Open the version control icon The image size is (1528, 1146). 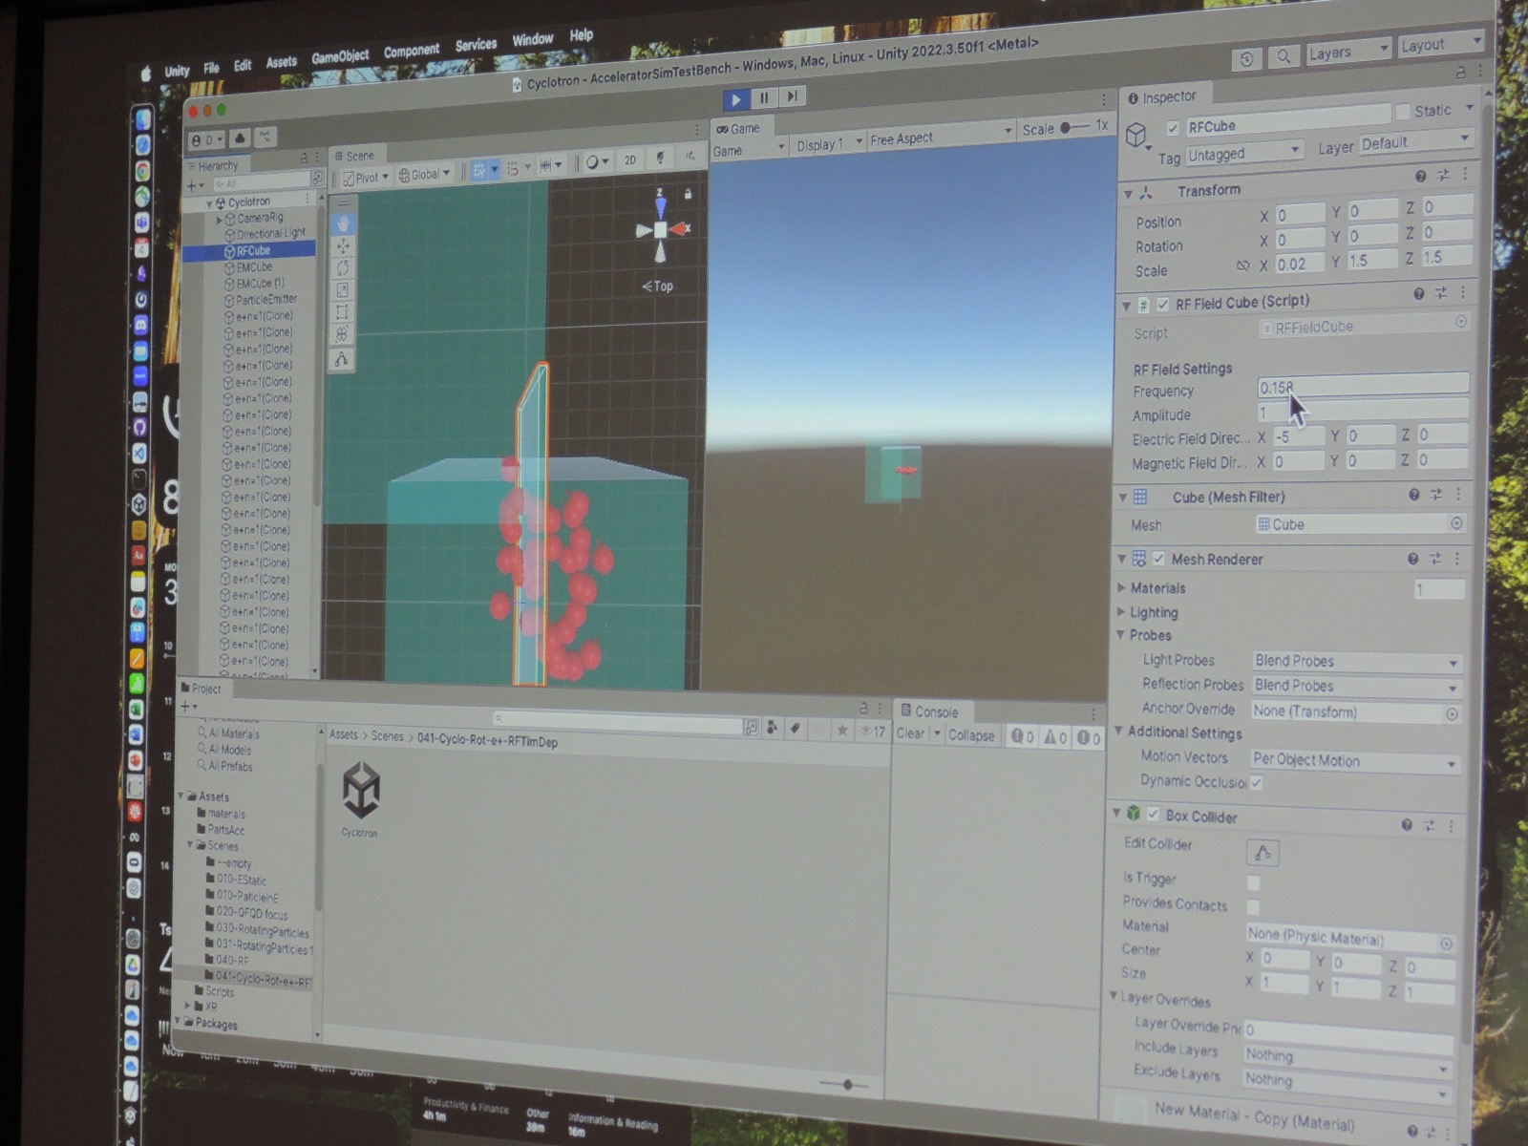coord(265,138)
